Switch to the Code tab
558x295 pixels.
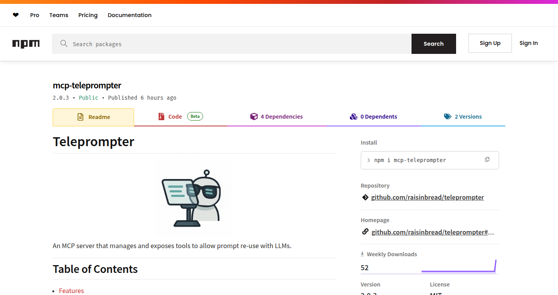(181, 117)
